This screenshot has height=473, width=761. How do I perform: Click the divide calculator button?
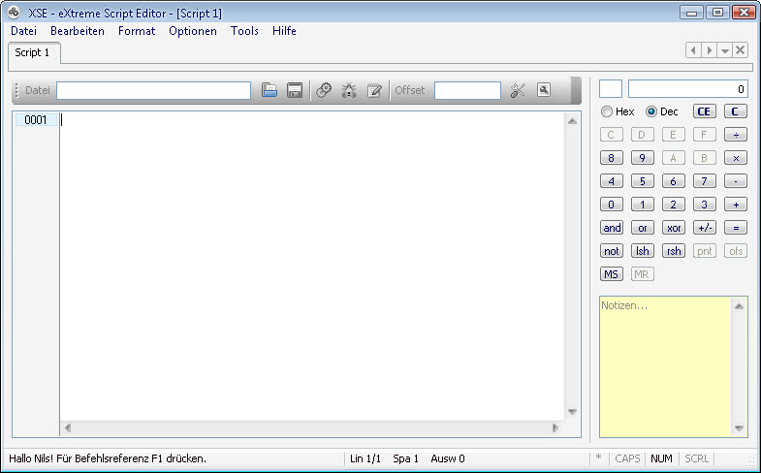tap(735, 135)
